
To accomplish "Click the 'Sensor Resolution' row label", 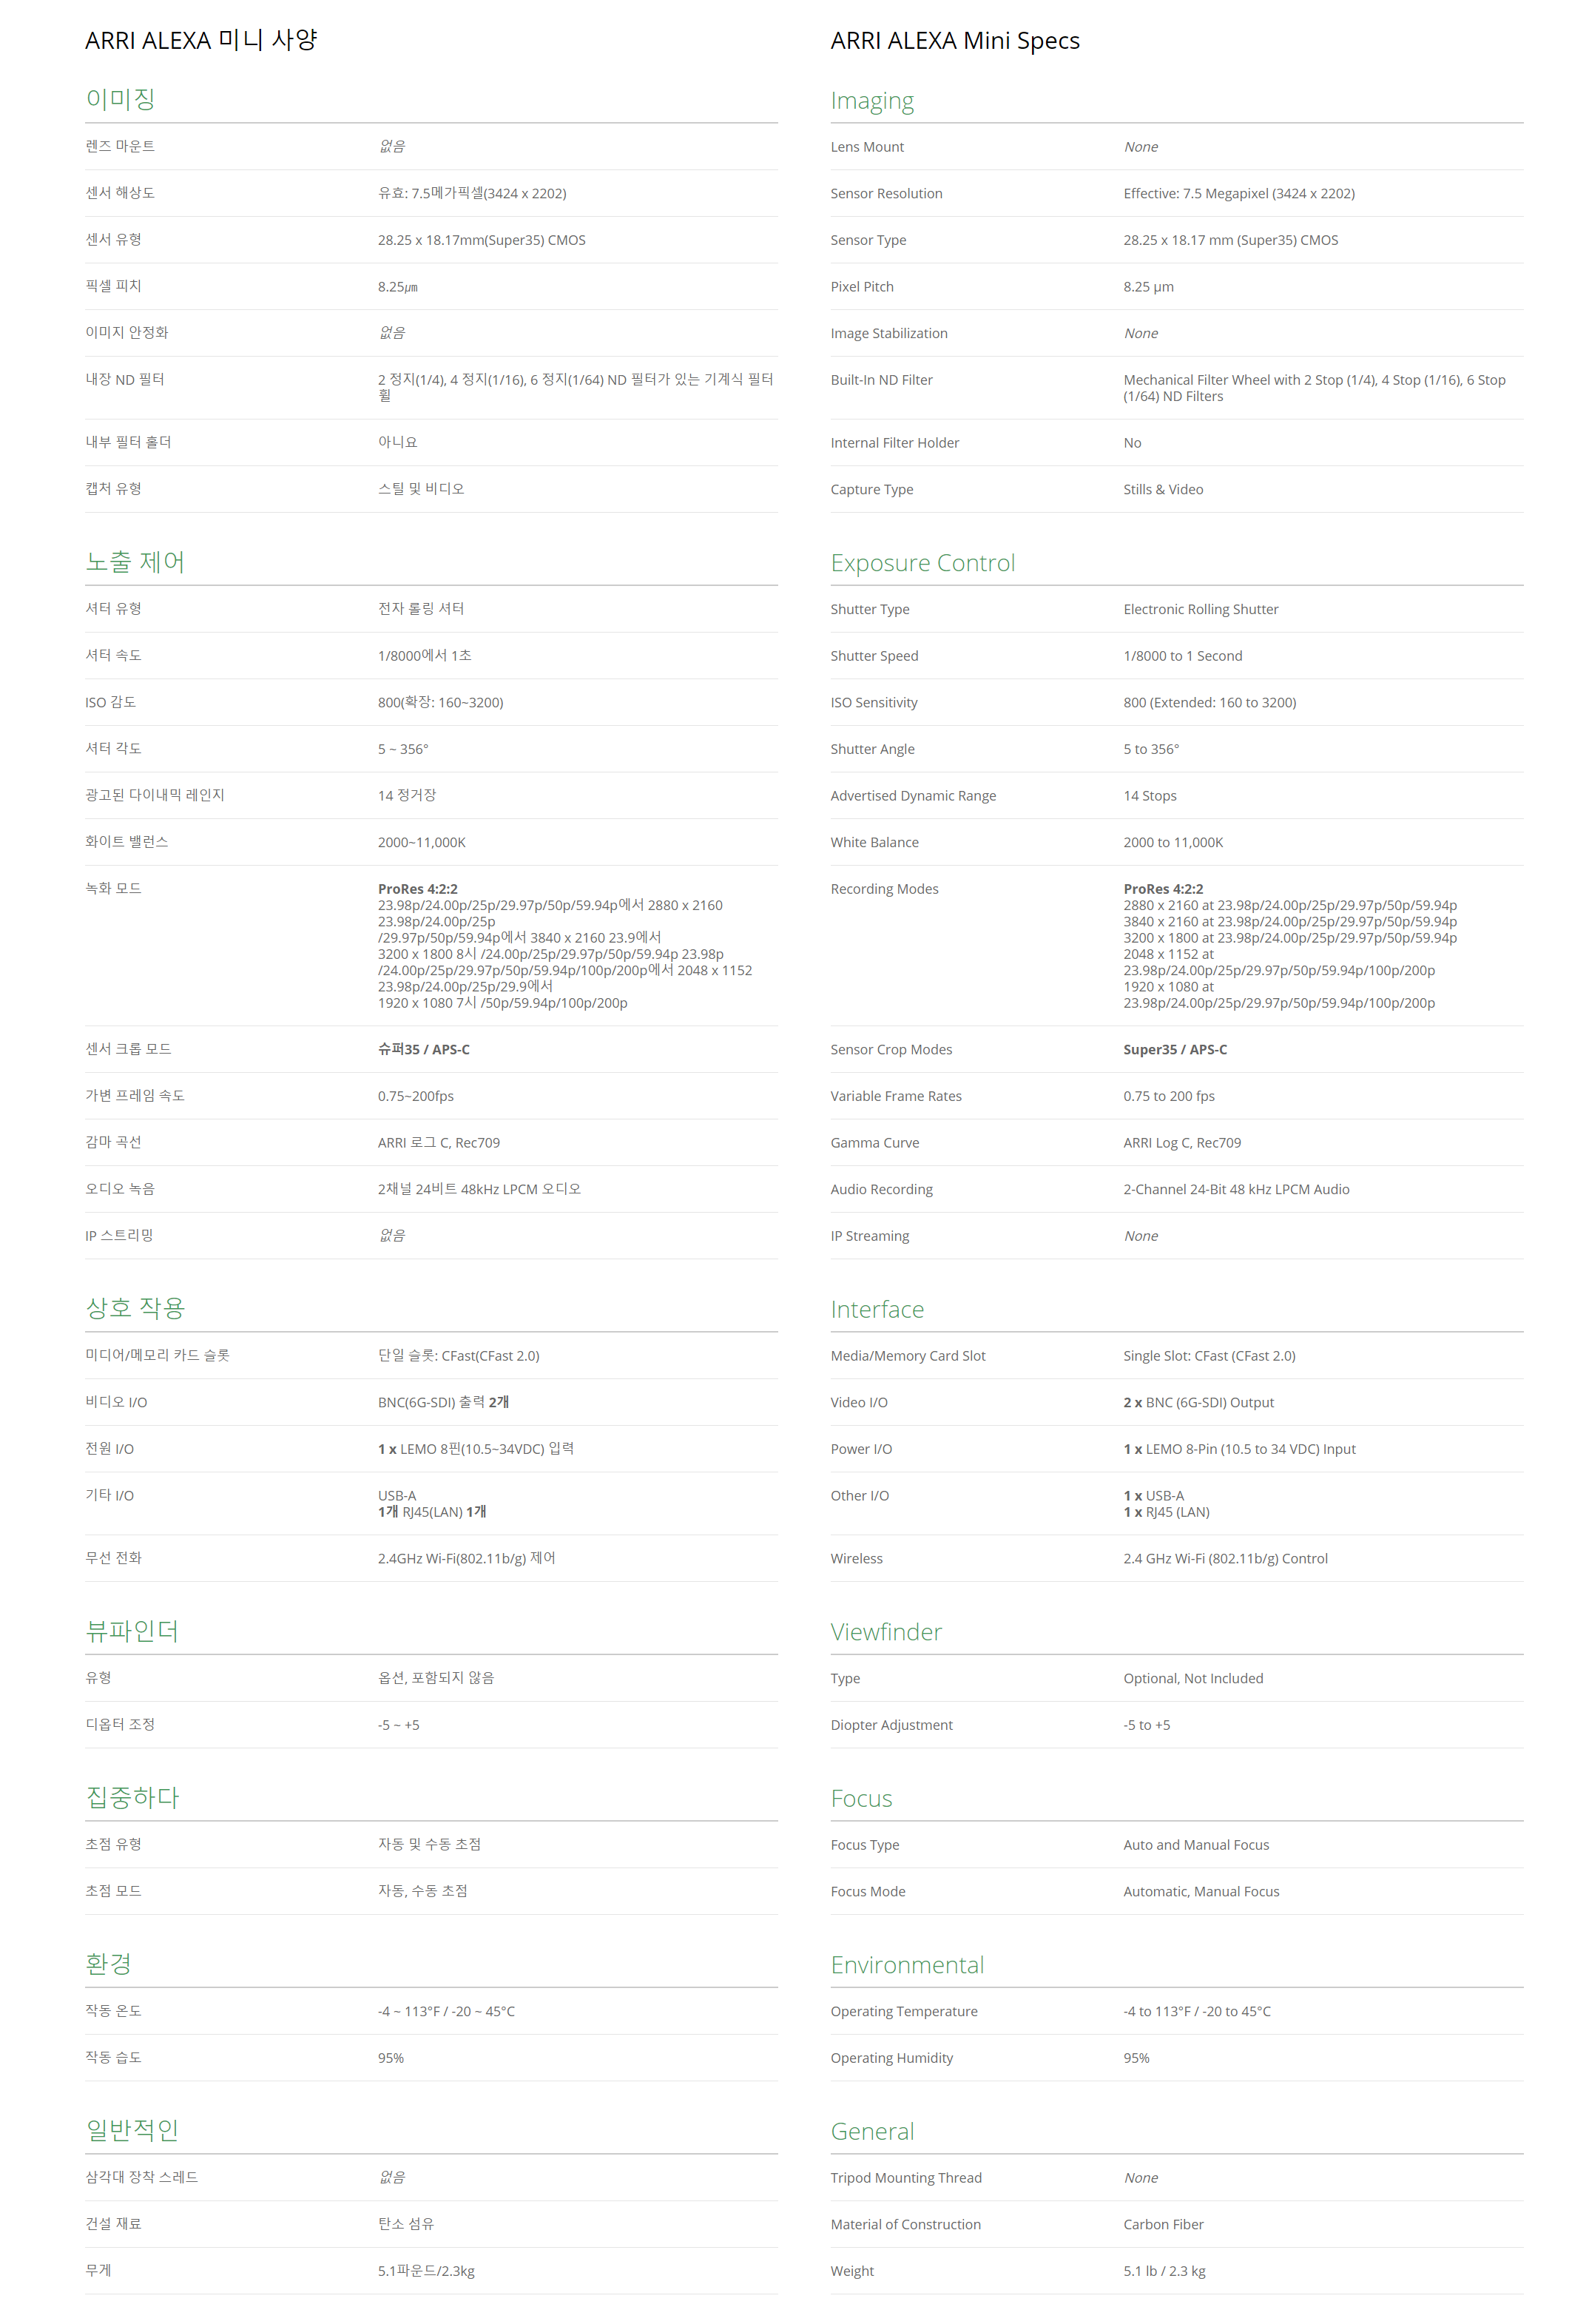I will click(x=885, y=194).
